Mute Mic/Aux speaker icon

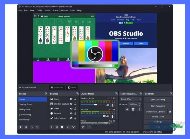coord(108,116)
